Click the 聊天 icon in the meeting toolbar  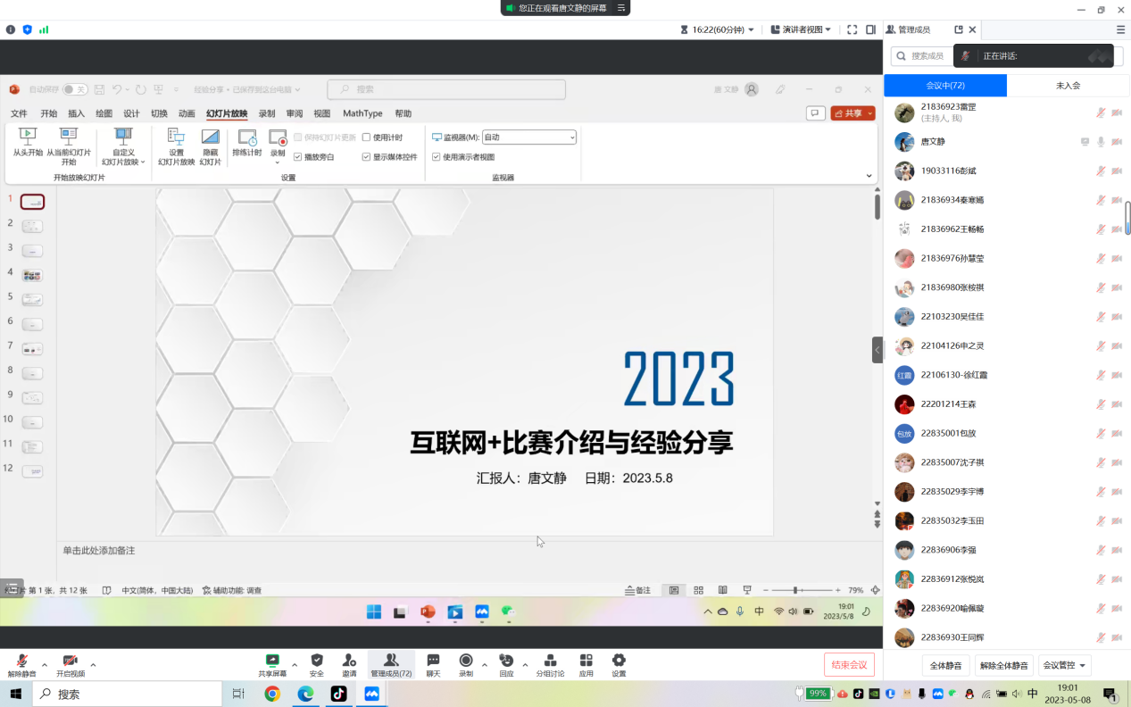[431, 664]
